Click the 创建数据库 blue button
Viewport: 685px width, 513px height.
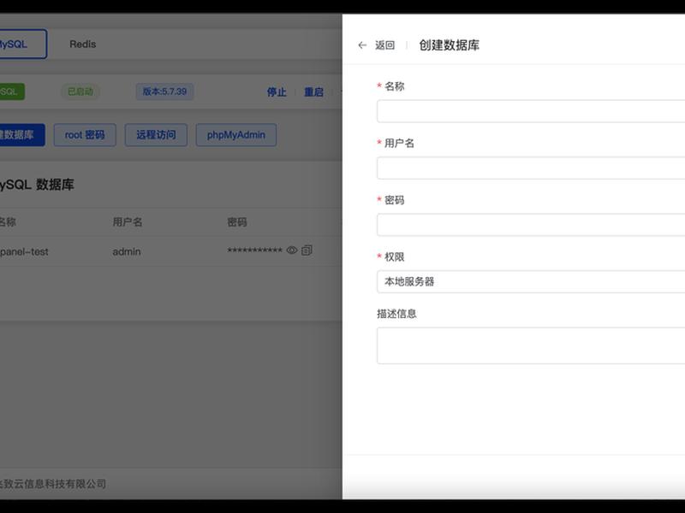22,135
